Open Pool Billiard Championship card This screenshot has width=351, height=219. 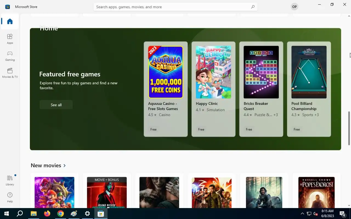click(309, 89)
